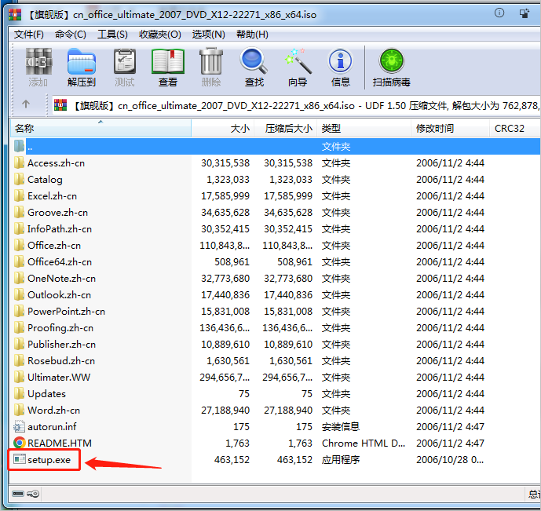Click the Updates folder icon
The image size is (541, 511).
[20, 393]
